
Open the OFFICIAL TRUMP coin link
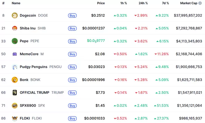tap(35, 93)
